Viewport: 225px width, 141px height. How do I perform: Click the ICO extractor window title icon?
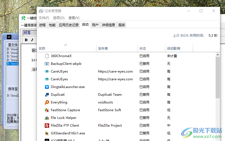pyautogui.click(x=9, y=37)
